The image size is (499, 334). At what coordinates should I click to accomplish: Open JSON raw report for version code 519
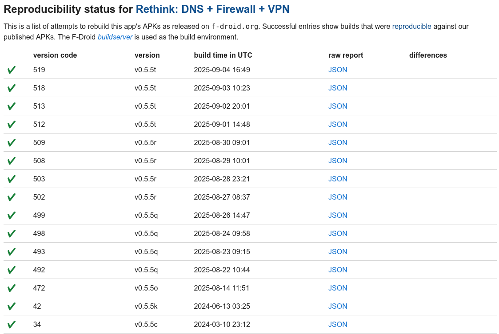(338, 70)
